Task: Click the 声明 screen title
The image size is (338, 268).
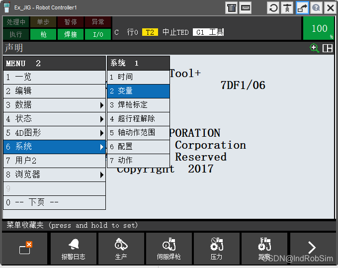Action: pos(14,48)
